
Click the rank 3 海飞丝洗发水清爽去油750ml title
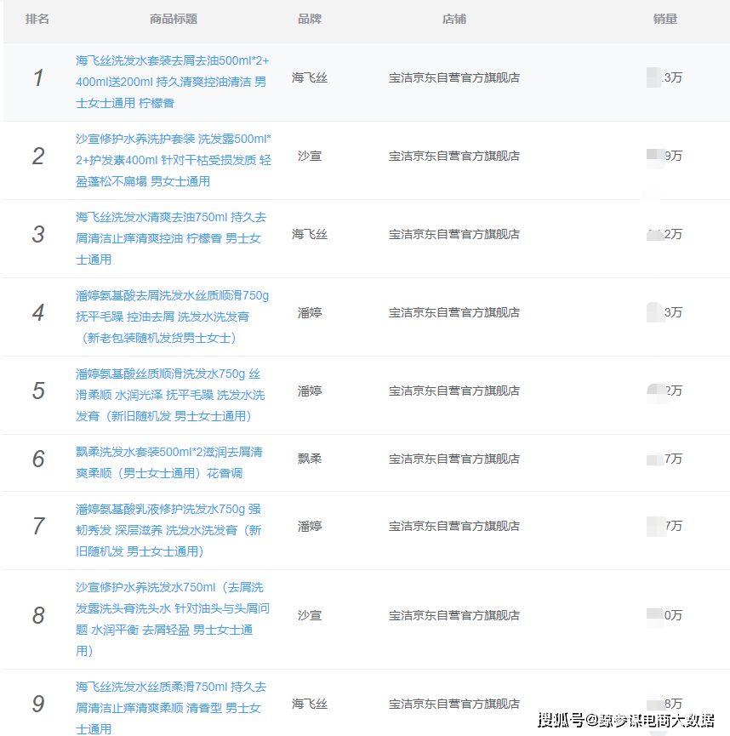[x=170, y=238]
